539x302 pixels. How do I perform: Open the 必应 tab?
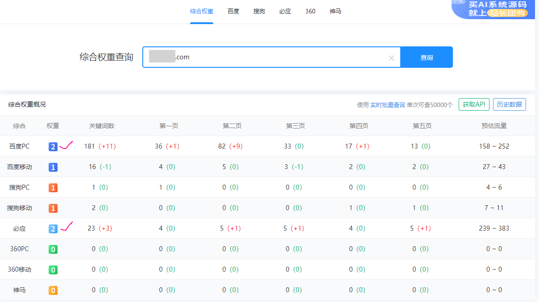(x=285, y=11)
